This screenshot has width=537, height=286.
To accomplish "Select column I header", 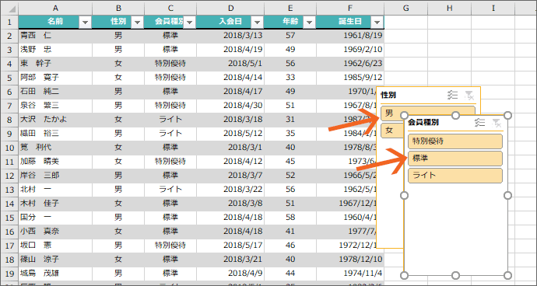I will click(493, 8).
